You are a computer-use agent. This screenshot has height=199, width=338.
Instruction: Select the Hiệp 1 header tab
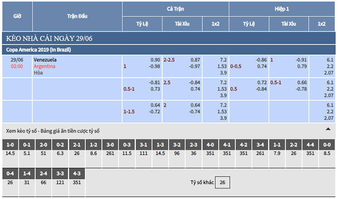click(x=282, y=9)
